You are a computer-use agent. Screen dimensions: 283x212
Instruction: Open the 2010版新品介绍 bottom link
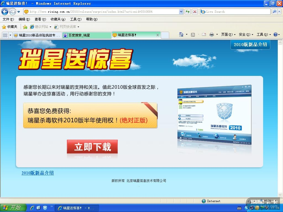(x=38, y=173)
